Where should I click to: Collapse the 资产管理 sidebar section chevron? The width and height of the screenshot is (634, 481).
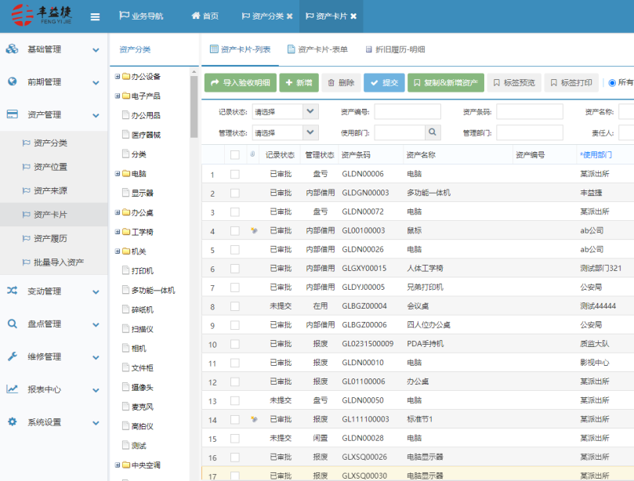(96, 115)
